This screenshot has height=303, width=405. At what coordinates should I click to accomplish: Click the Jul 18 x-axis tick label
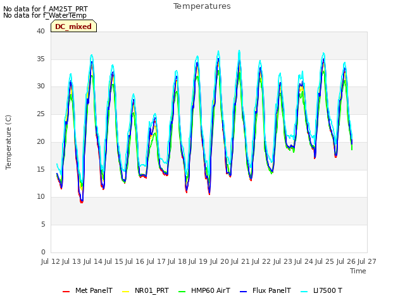click(177, 261)
